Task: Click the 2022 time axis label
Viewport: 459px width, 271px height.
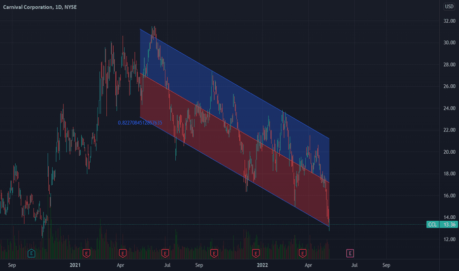Action: [x=262, y=265]
